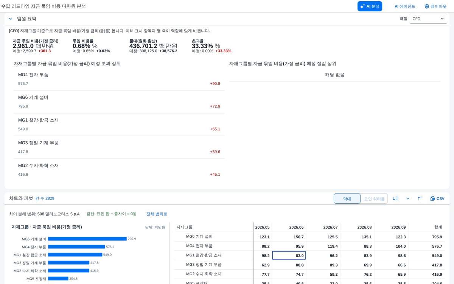
Task: Select MG1 철강·합금 소재 in overrun list
Action: point(119,125)
